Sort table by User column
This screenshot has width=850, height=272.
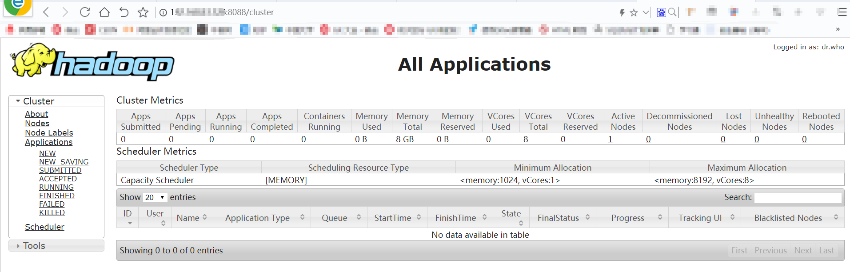[x=155, y=217]
